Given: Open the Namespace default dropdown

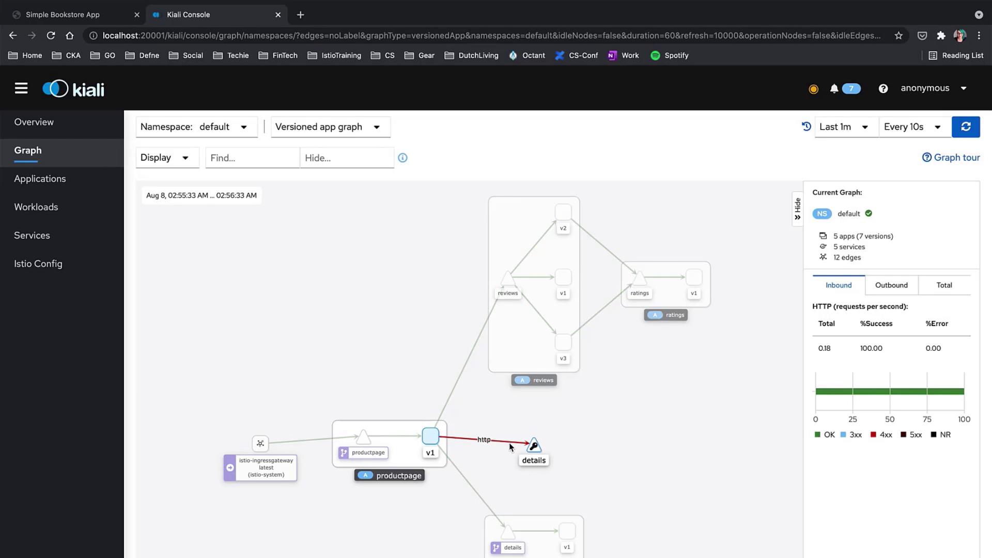Looking at the screenshot, I should (196, 127).
